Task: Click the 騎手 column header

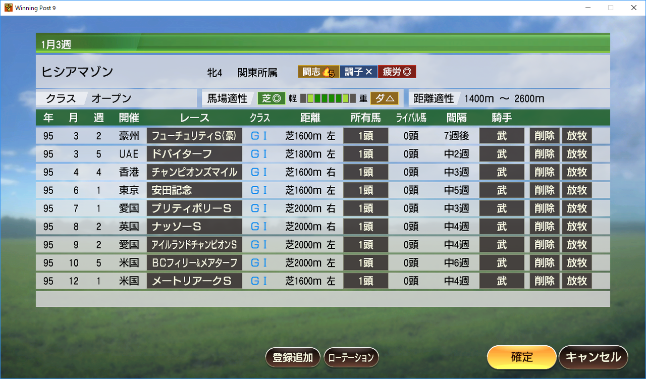Action: click(502, 118)
